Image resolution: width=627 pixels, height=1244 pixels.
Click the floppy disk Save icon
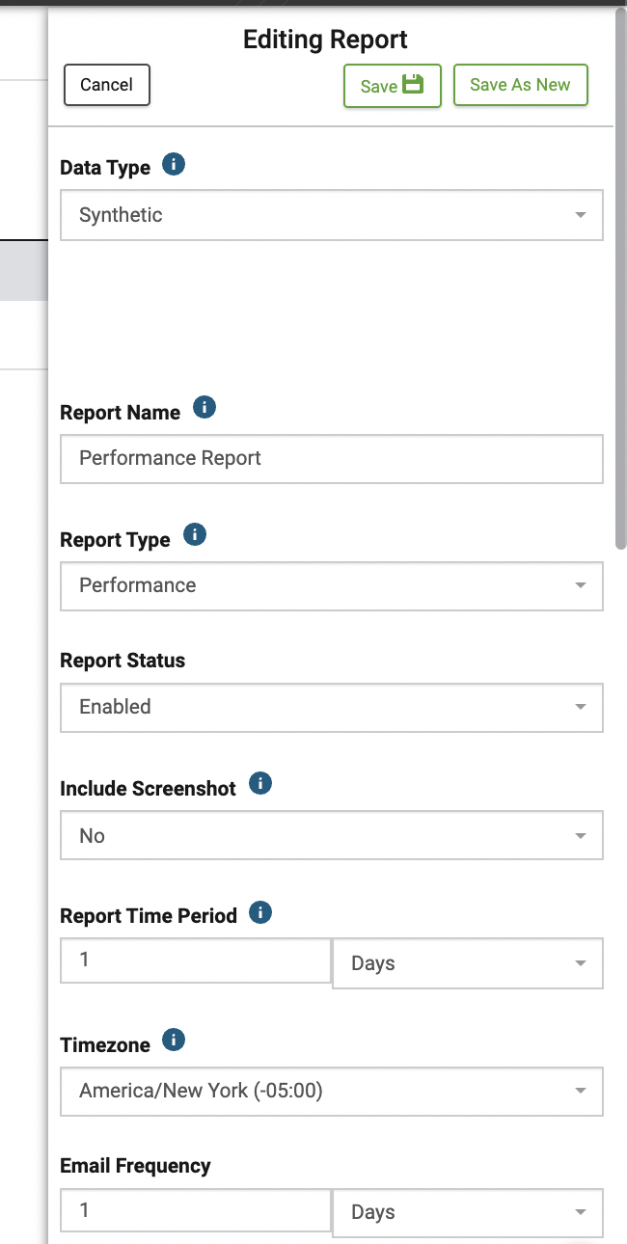[x=413, y=84]
